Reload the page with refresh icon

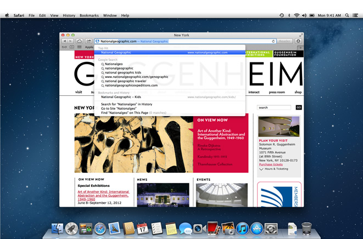[x=273, y=41]
